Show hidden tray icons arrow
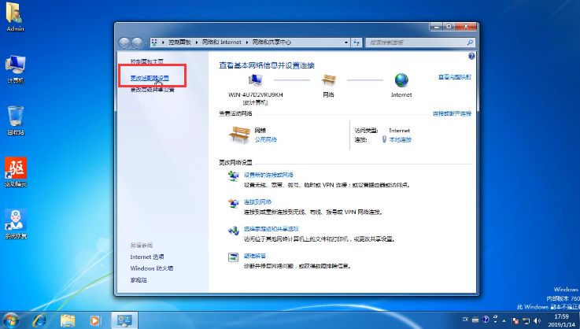This screenshot has height=329, width=580. click(x=504, y=320)
